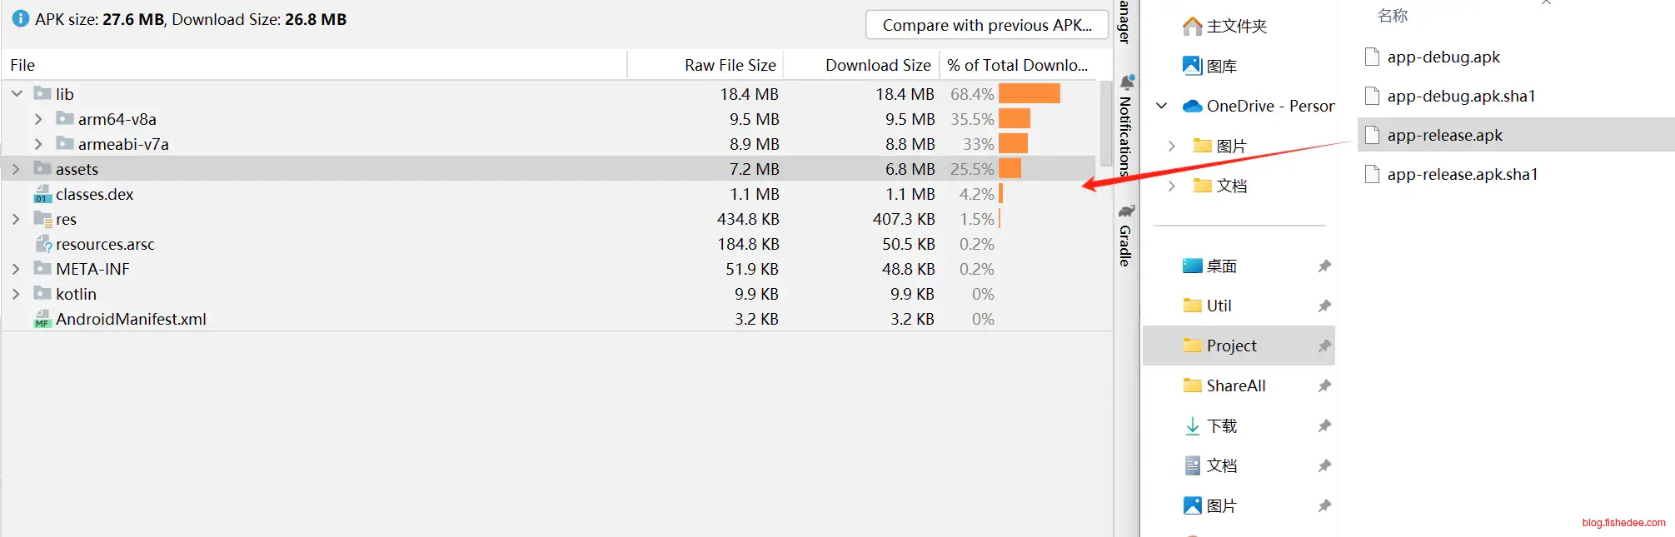Unpin the Util folder pin icon
Screen dimensions: 1675x537
[x=1324, y=306]
